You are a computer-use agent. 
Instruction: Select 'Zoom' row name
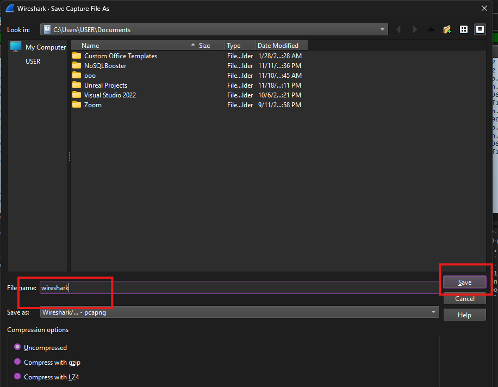(x=93, y=105)
